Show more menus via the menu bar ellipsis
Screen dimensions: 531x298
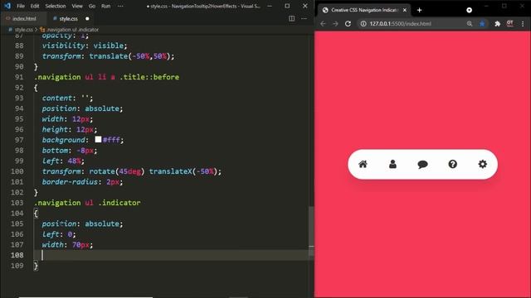120,6
